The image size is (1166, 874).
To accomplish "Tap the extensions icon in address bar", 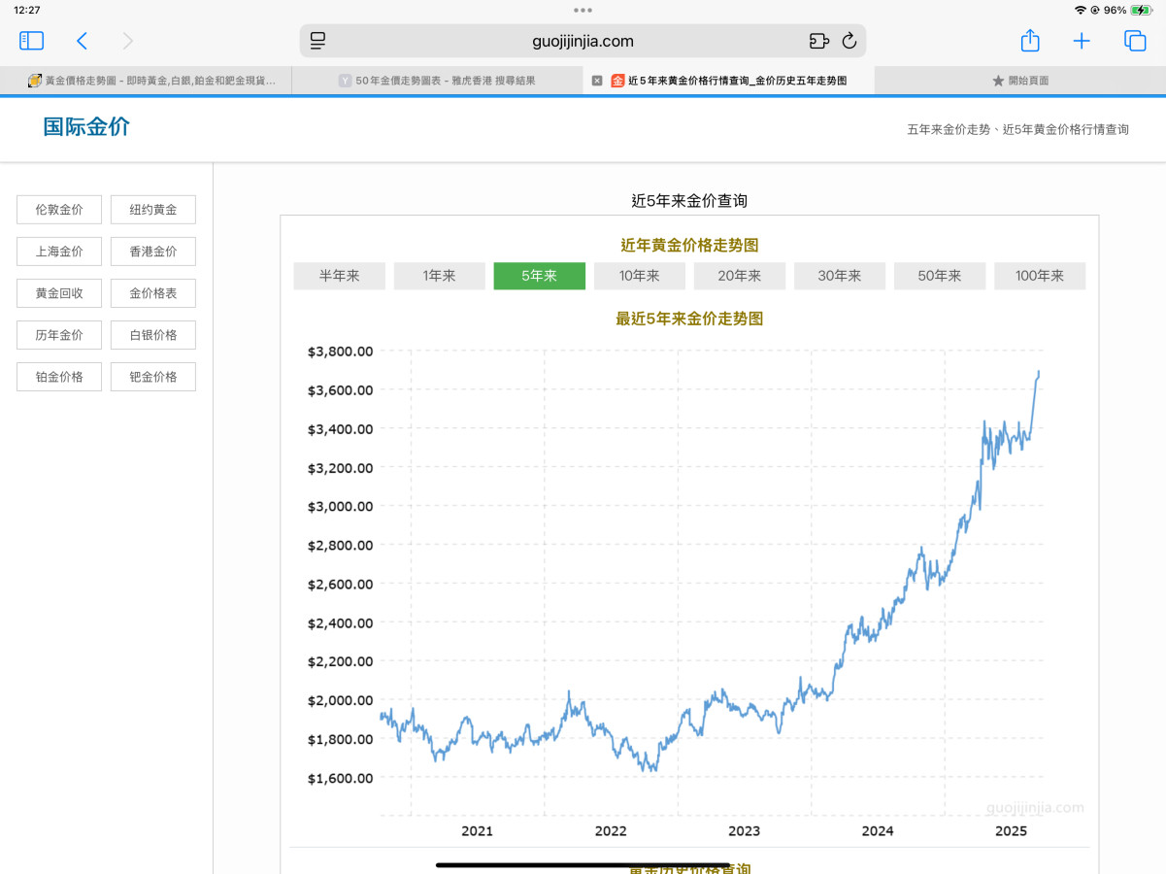I will pos(818,41).
